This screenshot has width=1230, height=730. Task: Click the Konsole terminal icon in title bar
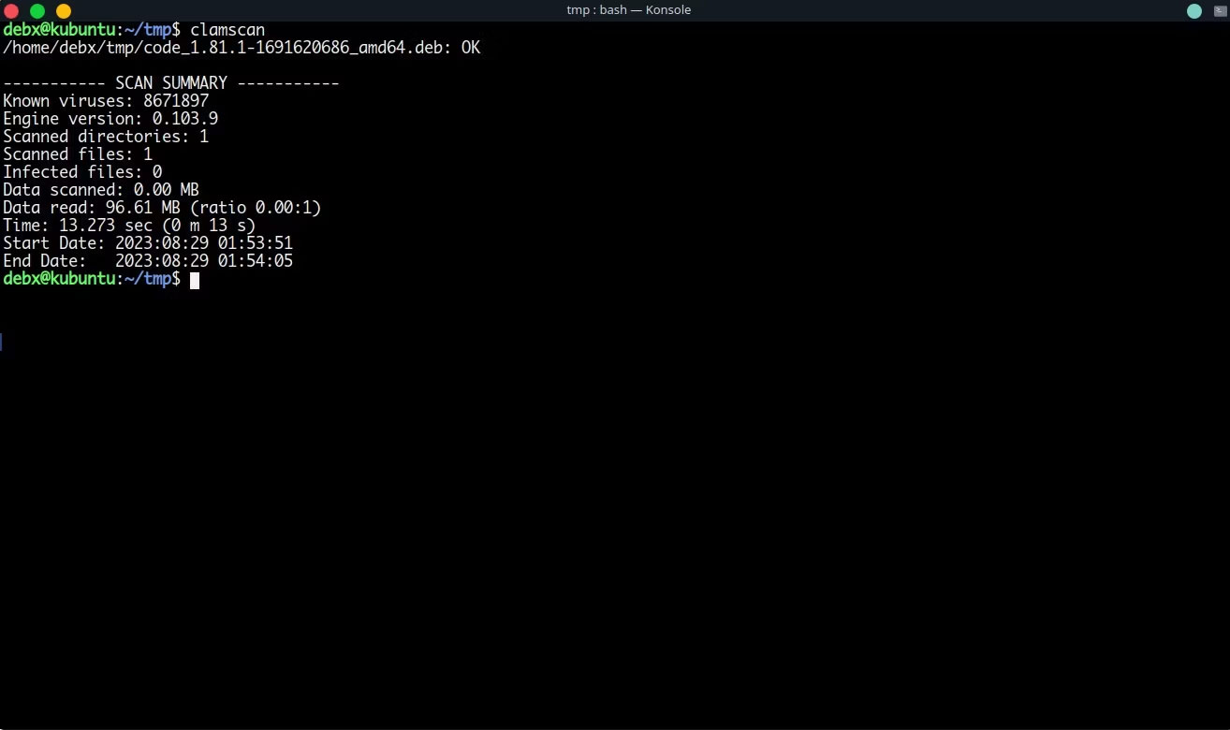pos(1214,10)
